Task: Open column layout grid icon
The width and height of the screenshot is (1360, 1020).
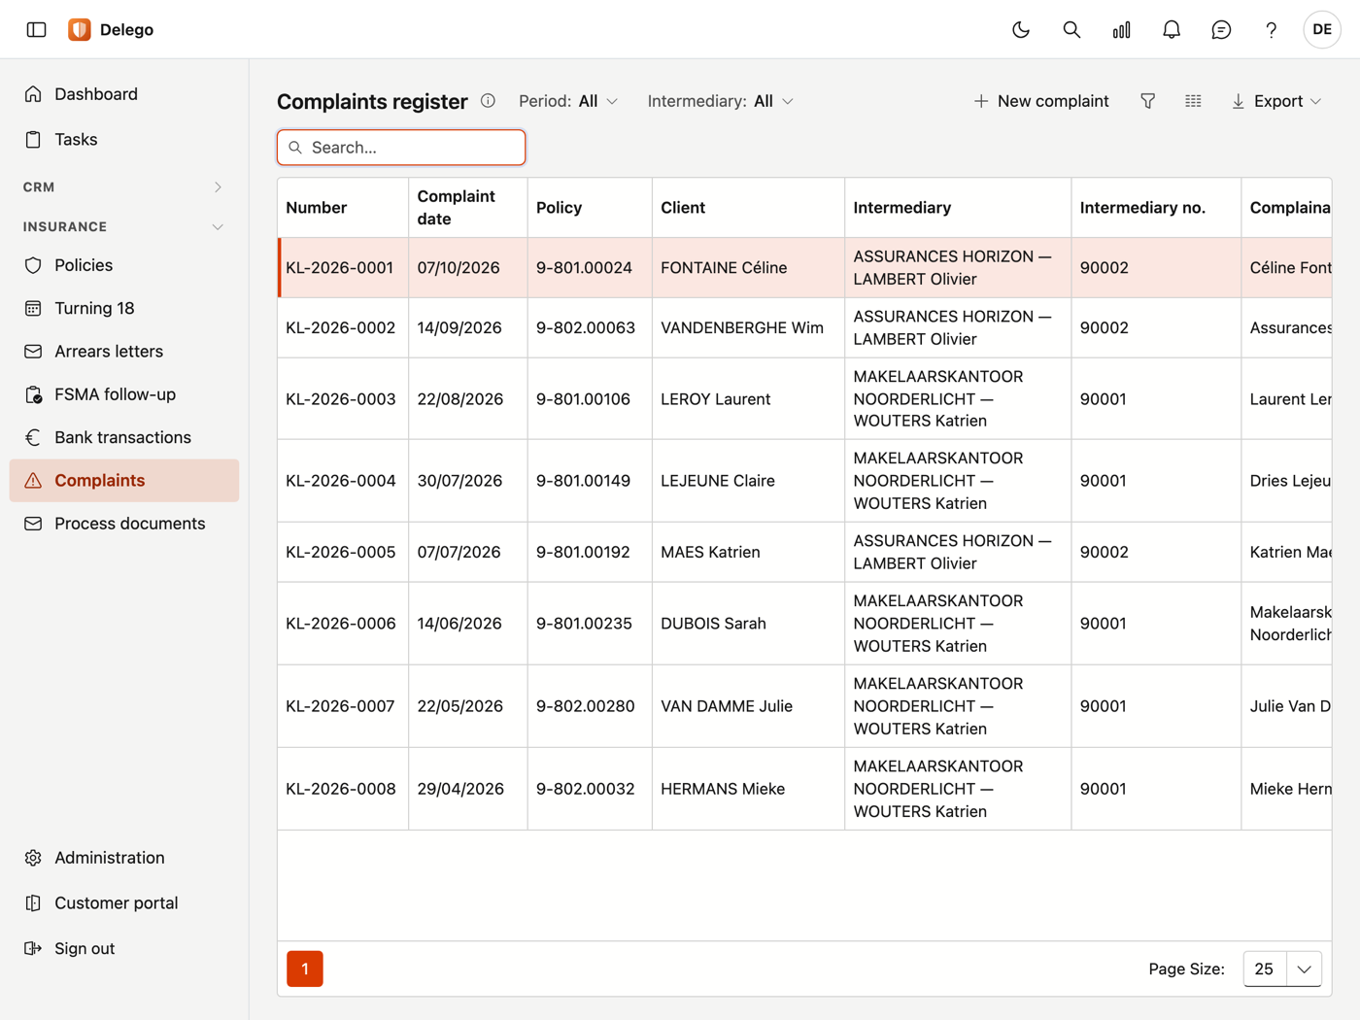Action: click(x=1193, y=101)
